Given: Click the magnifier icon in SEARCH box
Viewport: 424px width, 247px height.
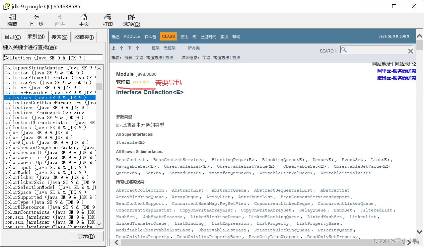Looking at the screenshot, I should pos(344,49).
